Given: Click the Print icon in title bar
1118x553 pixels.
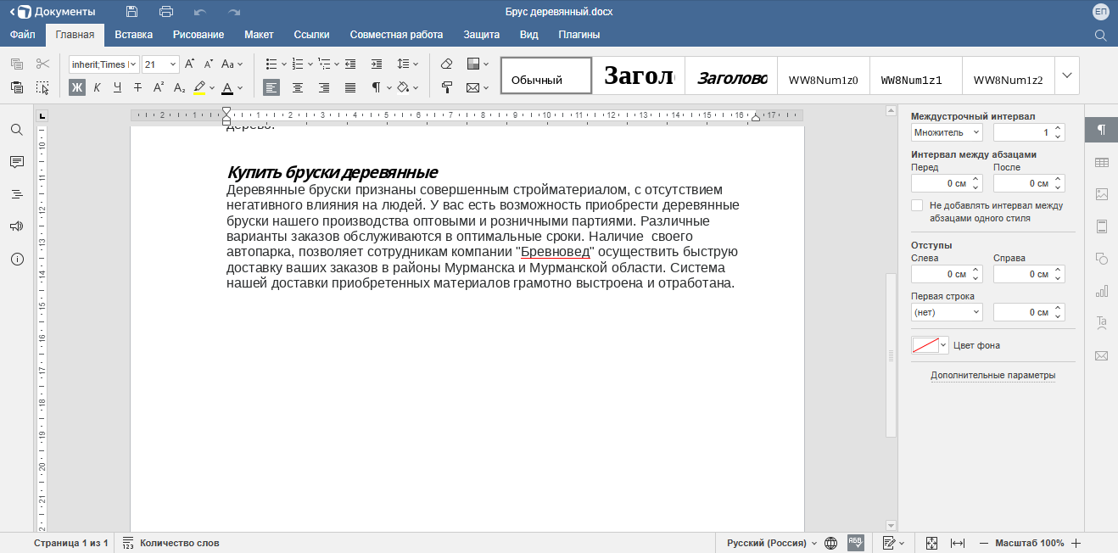Looking at the screenshot, I should (166, 12).
